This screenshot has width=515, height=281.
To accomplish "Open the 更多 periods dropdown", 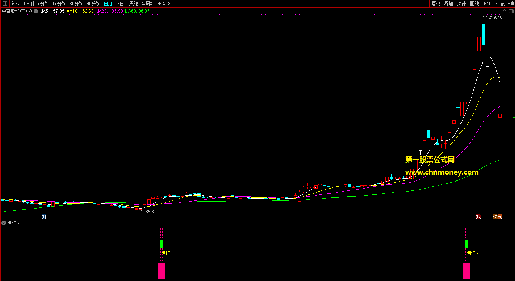I will pos(164,4).
